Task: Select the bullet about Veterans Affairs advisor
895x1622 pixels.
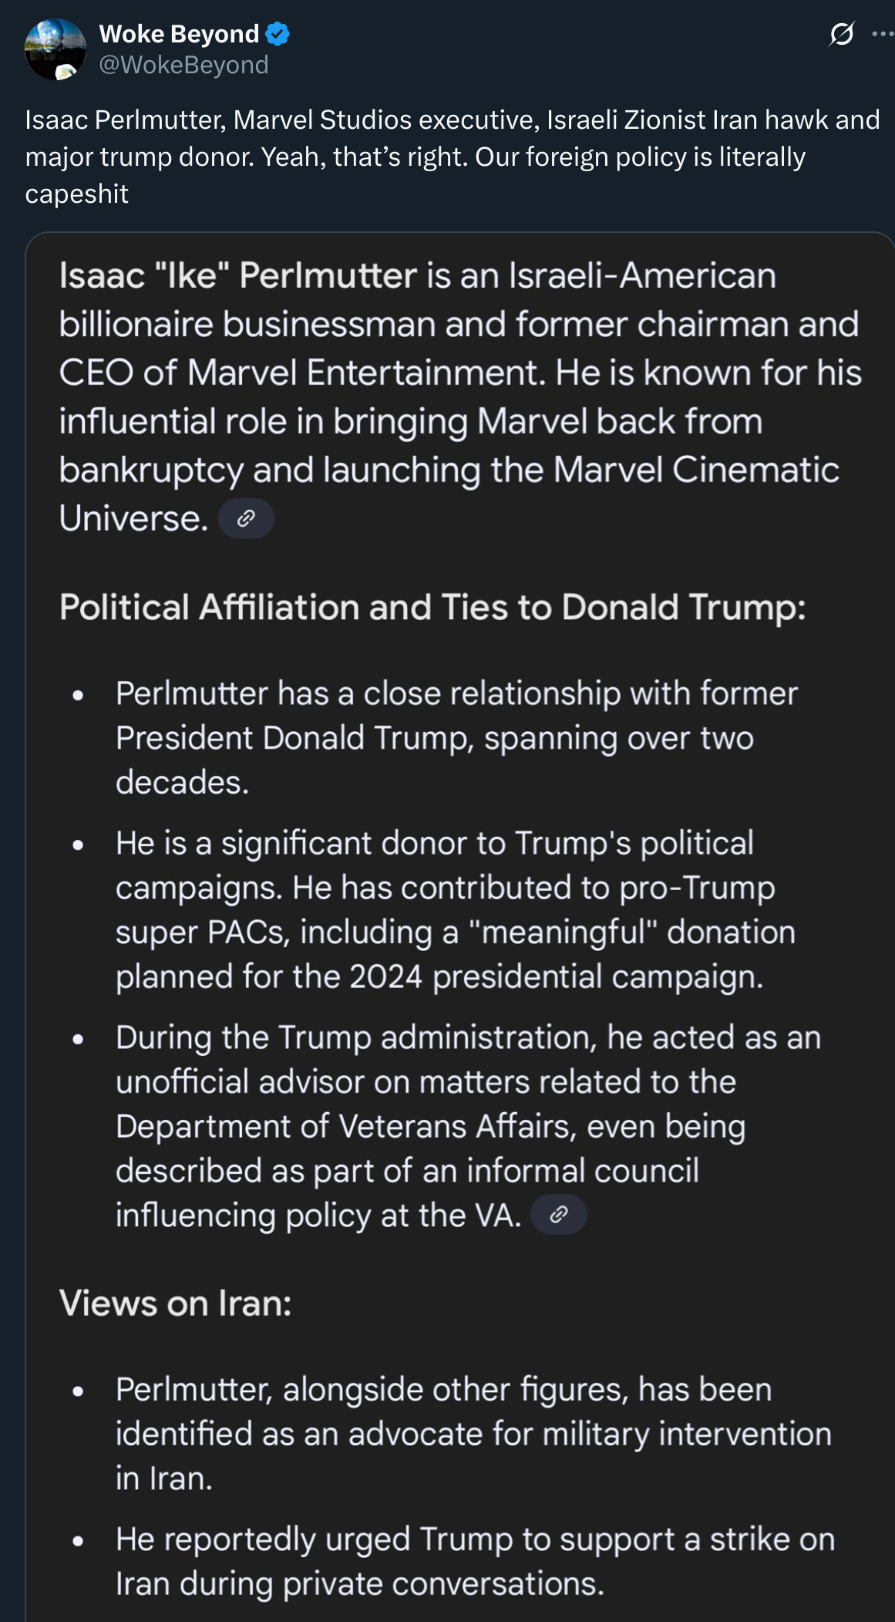Action: coord(469,1126)
